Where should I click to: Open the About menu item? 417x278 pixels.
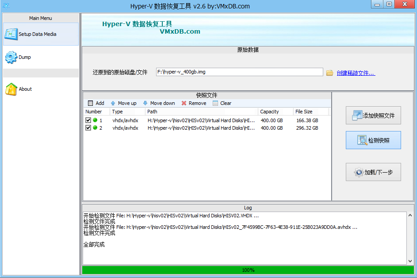(41, 89)
